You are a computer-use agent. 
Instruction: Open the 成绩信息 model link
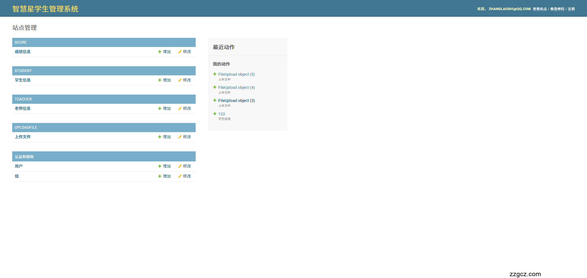tap(23, 52)
